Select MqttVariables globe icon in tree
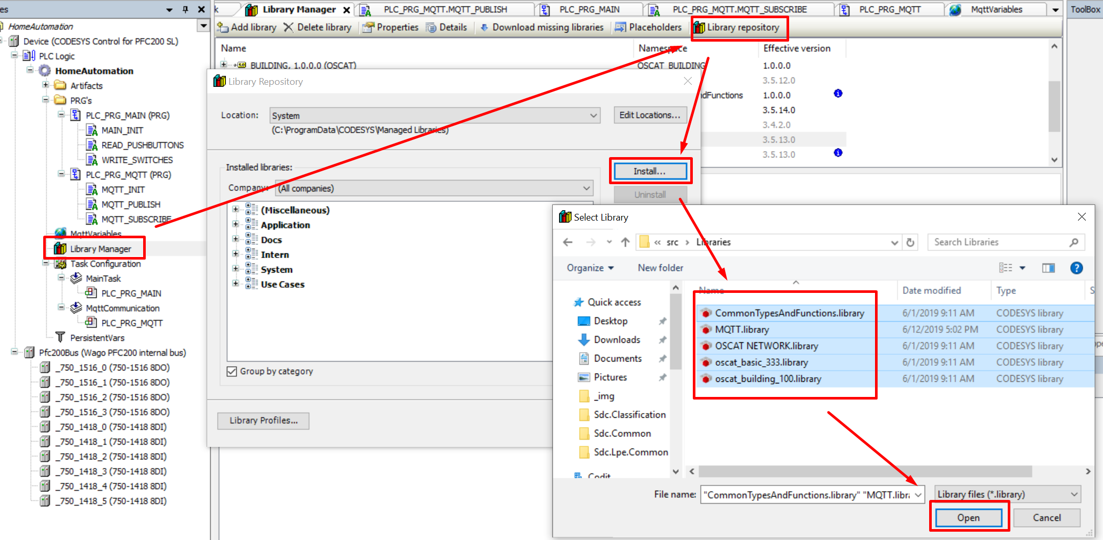 [x=61, y=233]
